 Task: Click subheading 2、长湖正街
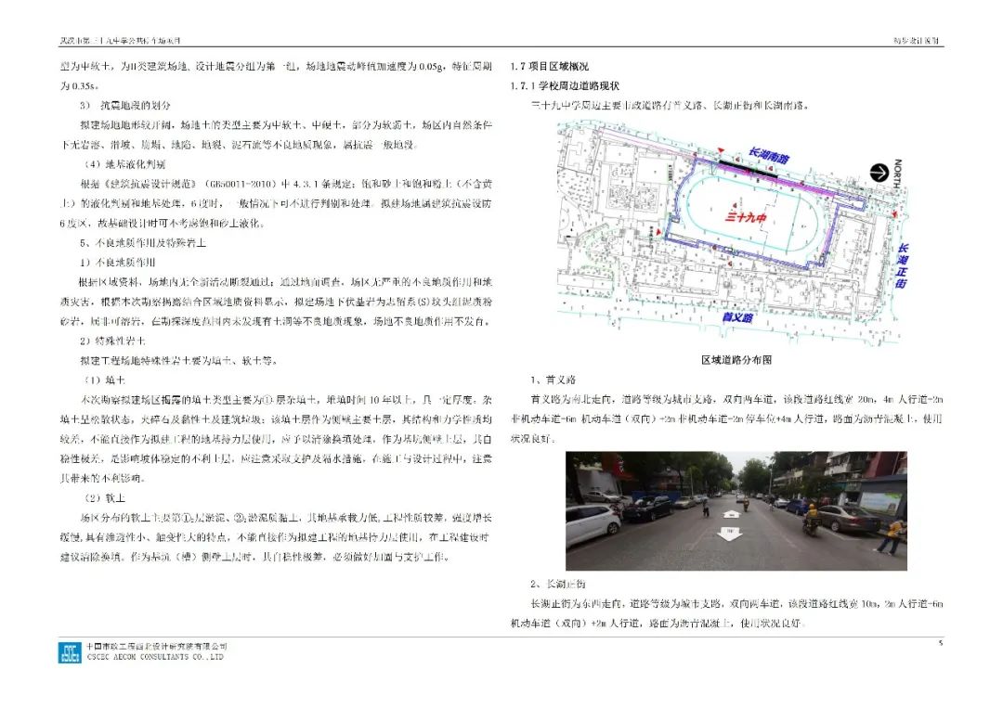click(557, 584)
